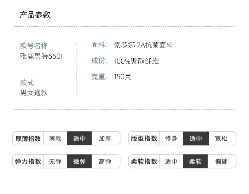Click the 款号名称 label
The image size is (249, 194).
click(x=34, y=46)
